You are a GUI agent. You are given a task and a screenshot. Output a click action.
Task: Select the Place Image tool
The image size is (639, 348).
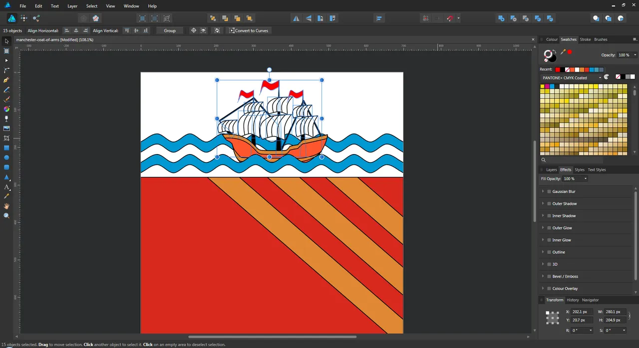click(6, 128)
